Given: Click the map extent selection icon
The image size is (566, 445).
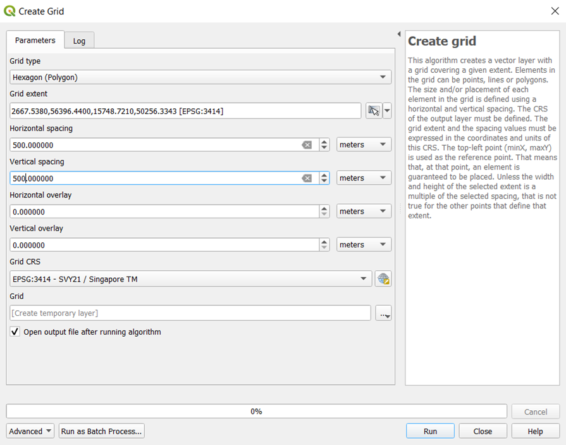Looking at the screenshot, I should pos(374,111).
